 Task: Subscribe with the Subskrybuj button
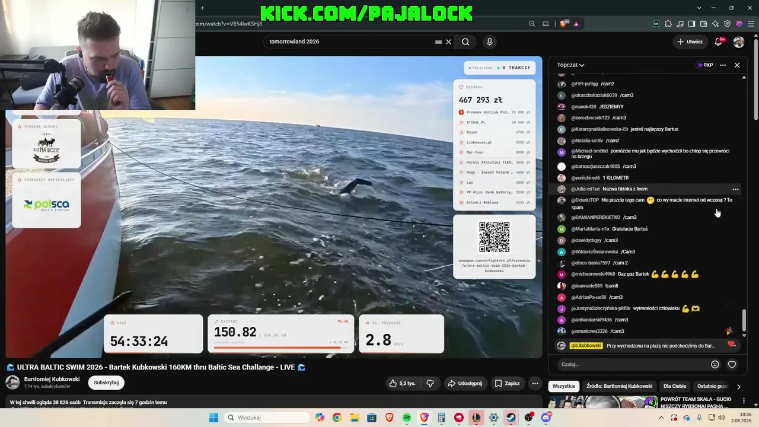click(106, 383)
